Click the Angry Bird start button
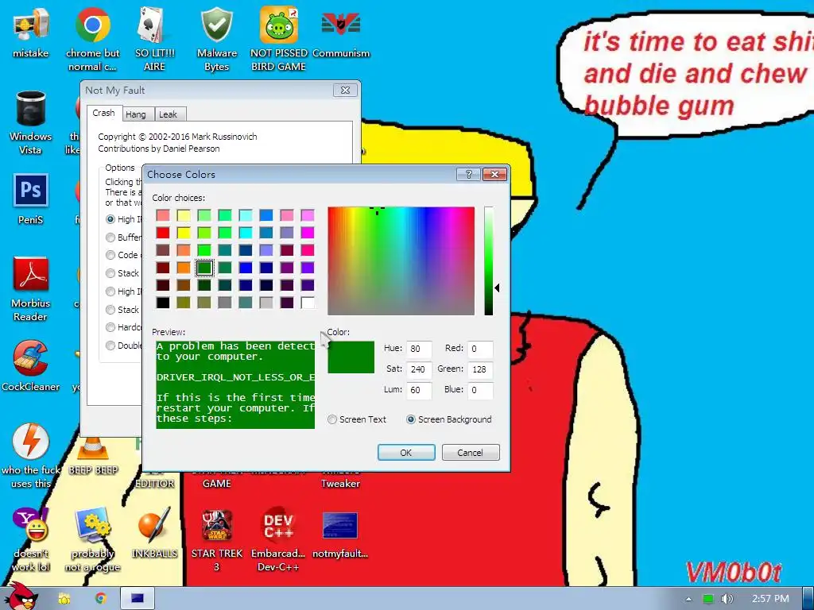This screenshot has width=814, height=610. (21, 597)
